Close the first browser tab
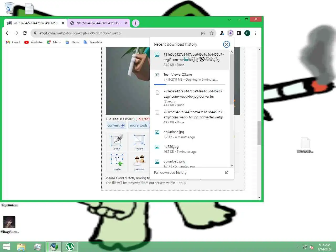336x252 pixels. pyautogui.click(x=63, y=23)
